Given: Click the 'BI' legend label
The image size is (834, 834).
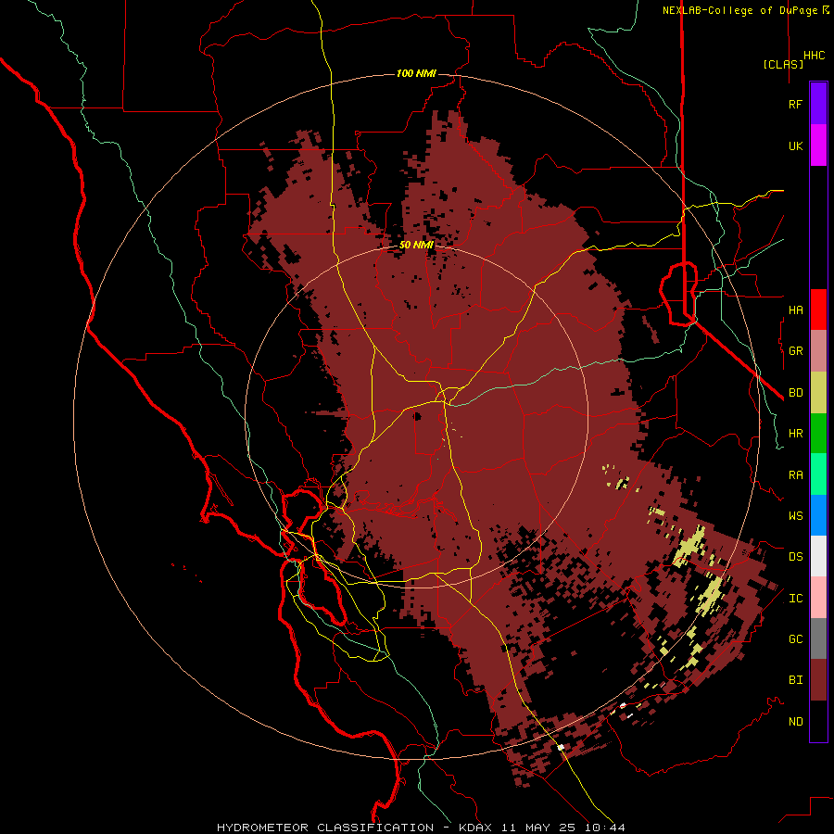Looking at the screenshot, I should click(795, 680).
